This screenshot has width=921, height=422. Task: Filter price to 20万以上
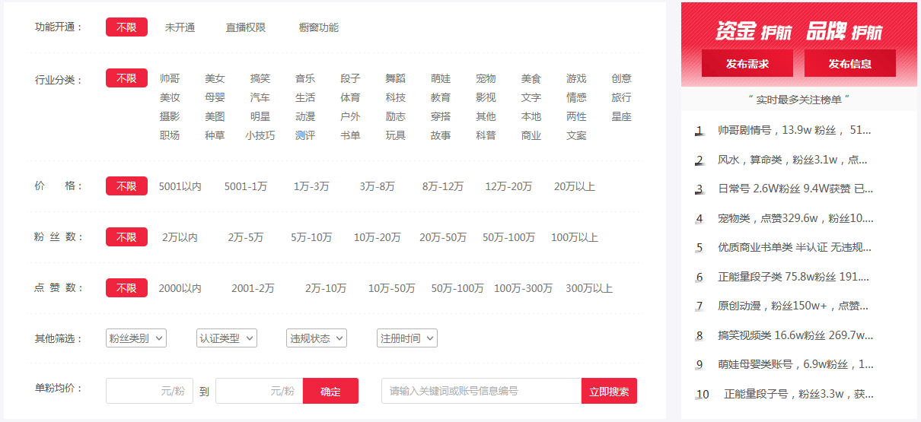coord(575,186)
